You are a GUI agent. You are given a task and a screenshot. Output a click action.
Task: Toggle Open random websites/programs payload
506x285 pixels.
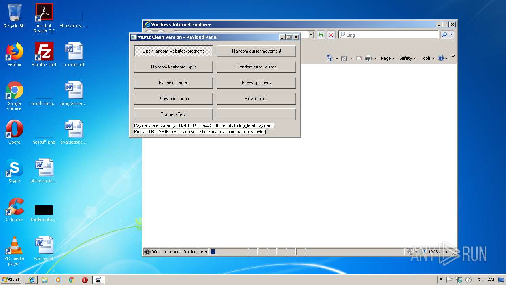pos(174,51)
